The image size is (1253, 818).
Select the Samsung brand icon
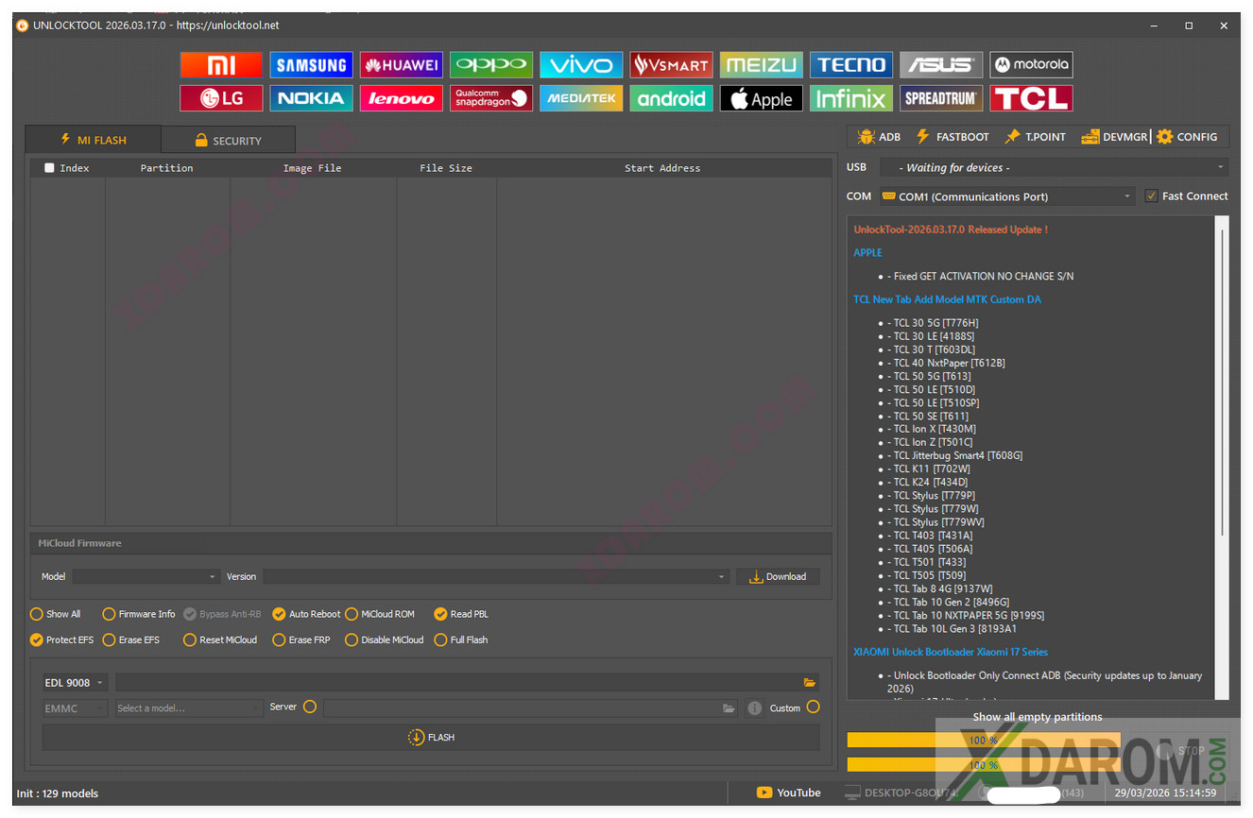(311, 65)
